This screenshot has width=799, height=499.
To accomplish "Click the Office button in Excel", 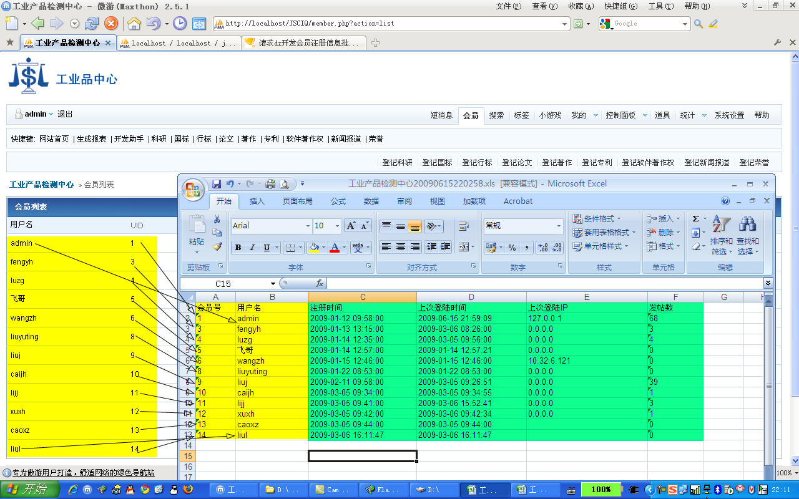I will point(193,189).
